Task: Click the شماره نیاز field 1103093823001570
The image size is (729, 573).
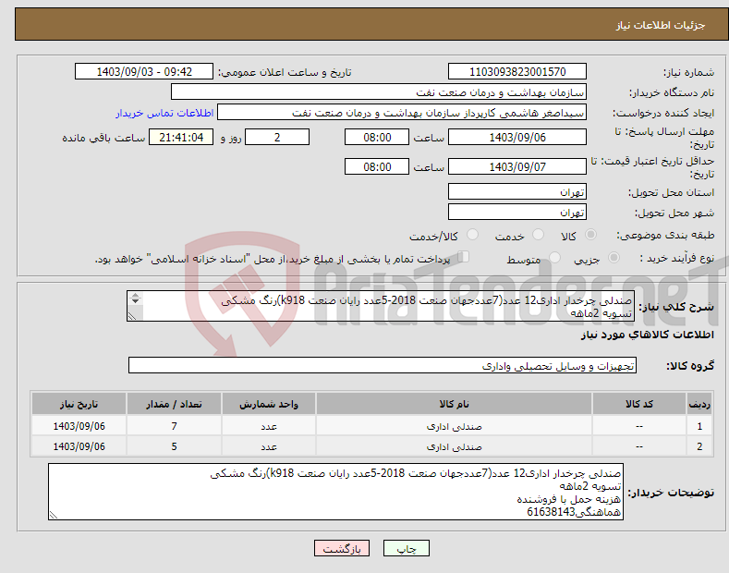Action: click(517, 72)
